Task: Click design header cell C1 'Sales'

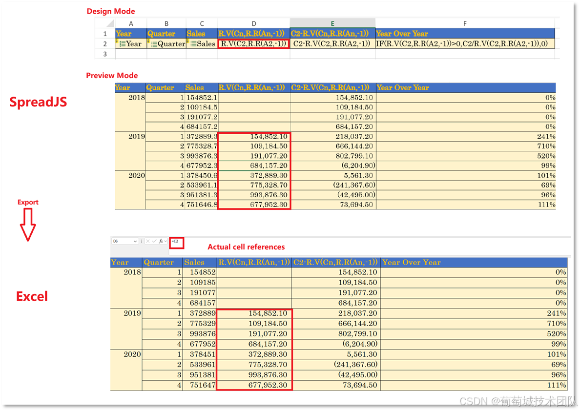Action: click(202, 34)
